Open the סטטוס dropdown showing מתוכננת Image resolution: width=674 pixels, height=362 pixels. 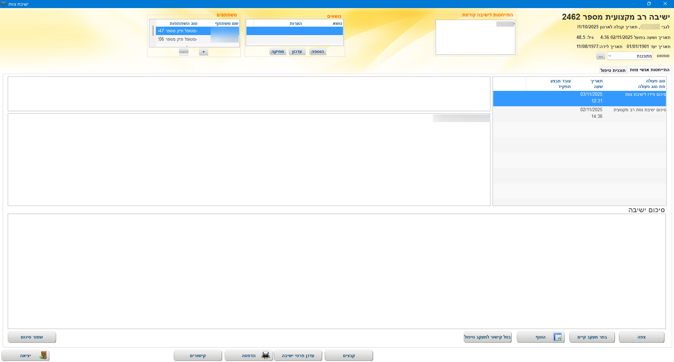pyautogui.click(x=629, y=56)
